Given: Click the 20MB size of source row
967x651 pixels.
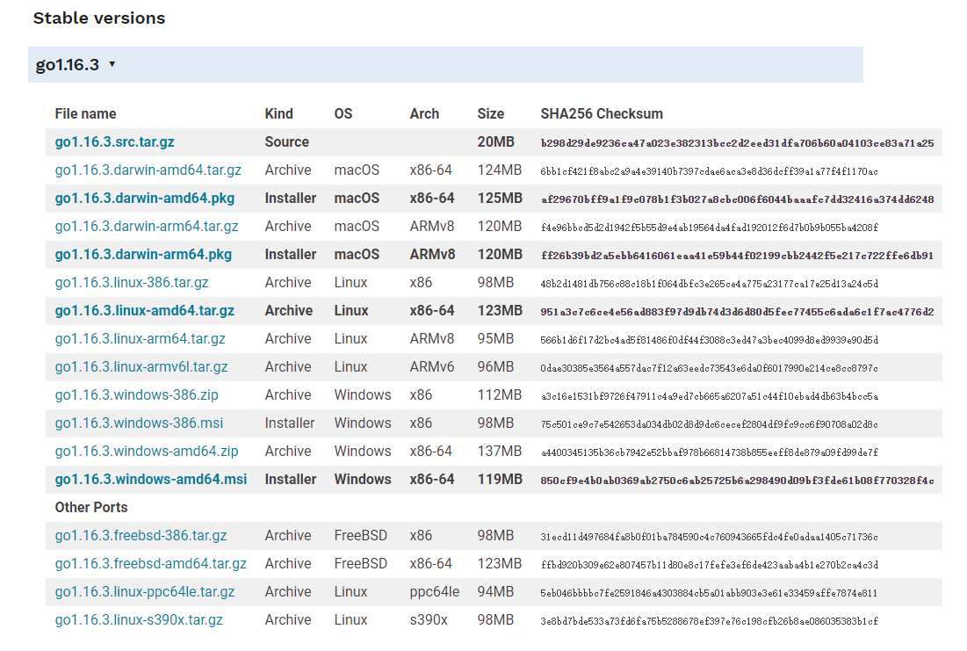Looking at the screenshot, I should (x=495, y=142).
